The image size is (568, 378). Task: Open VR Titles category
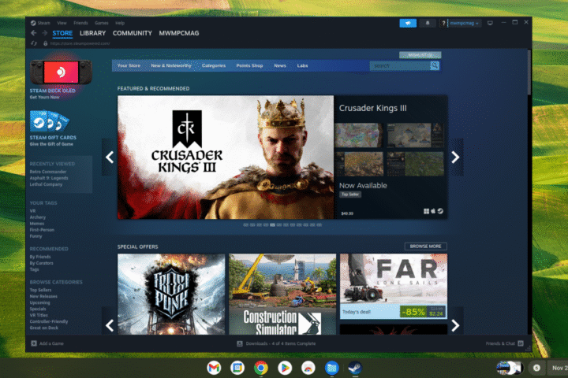tap(39, 316)
